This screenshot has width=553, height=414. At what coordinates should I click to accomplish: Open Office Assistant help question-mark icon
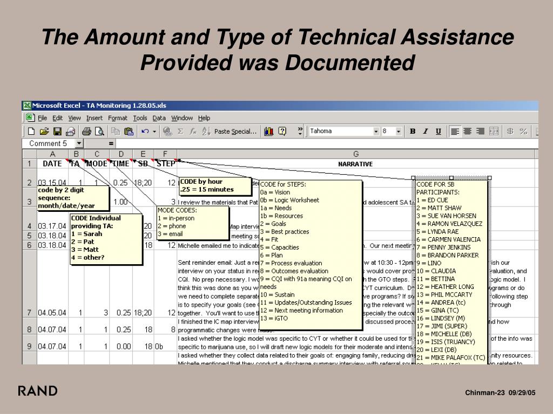click(282, 132)
